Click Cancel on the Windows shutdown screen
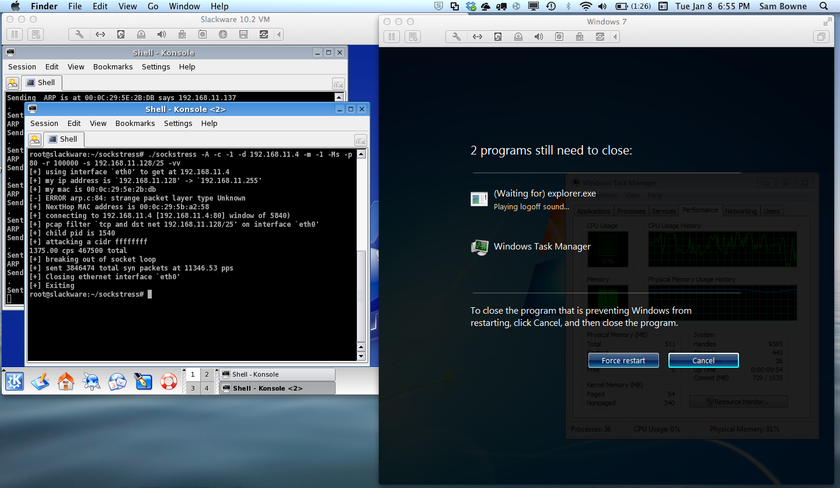Image resolution: width=840 pixels, height=488 pixels. [703, 360]
